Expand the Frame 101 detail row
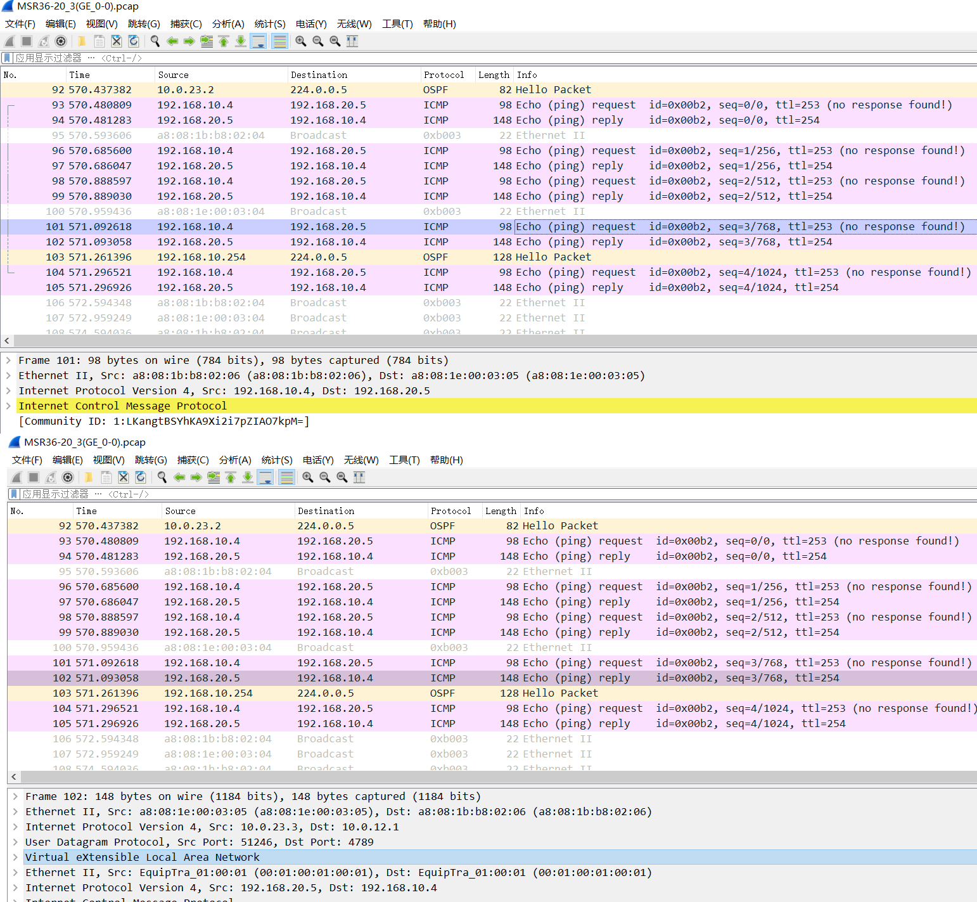 [8, 360]
